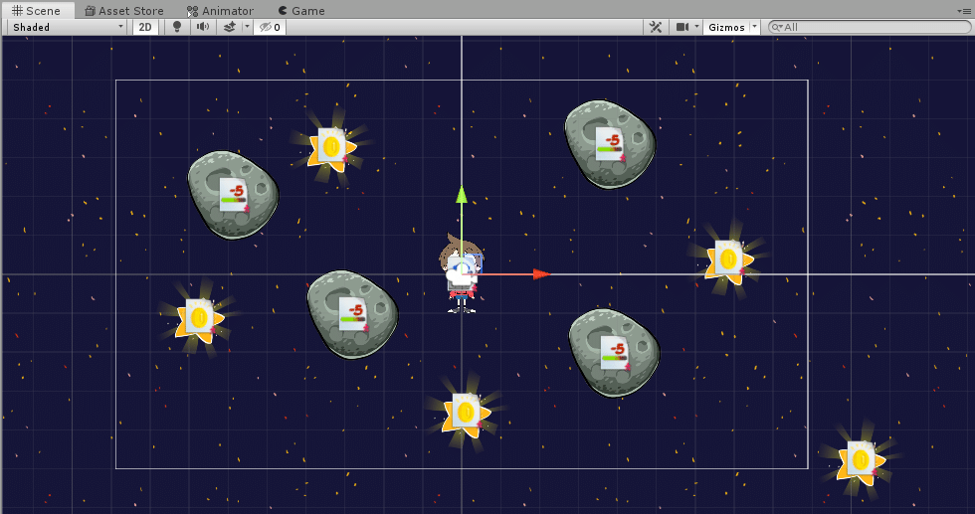Click the Game tab's pac-man icon

click(x=283, y=11)
